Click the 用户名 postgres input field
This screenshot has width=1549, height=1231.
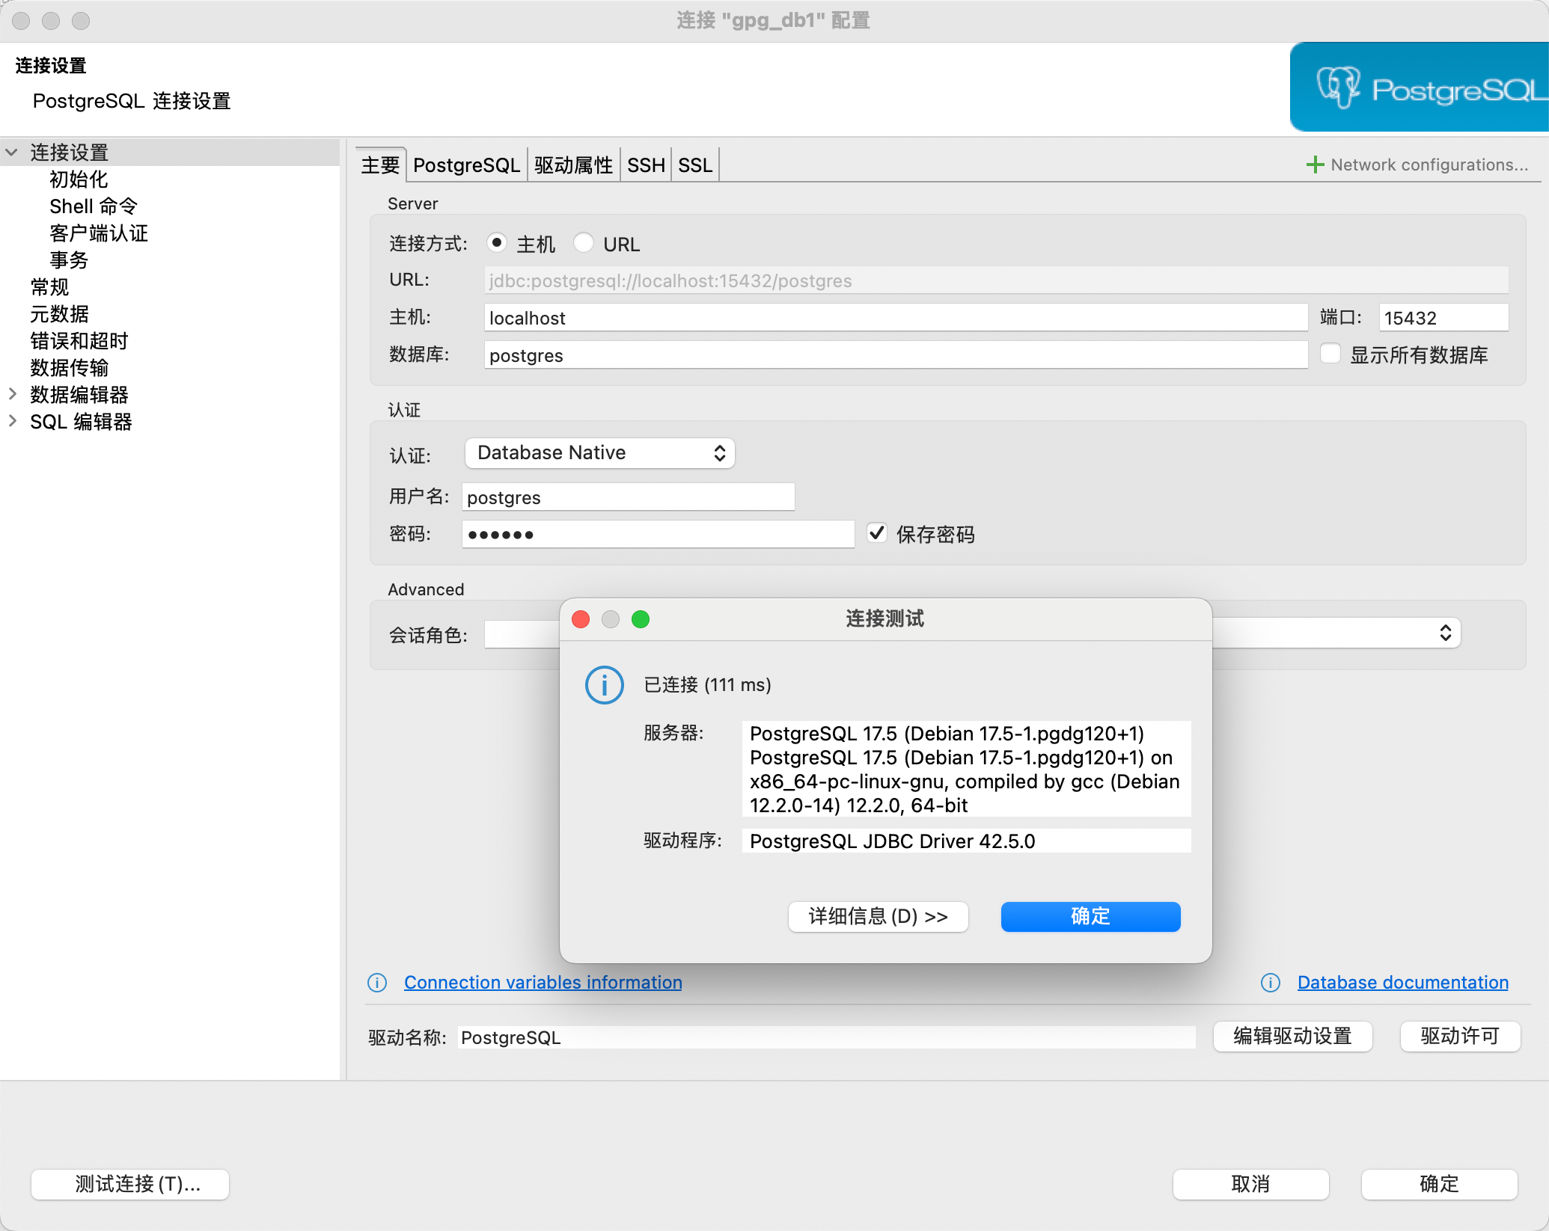pyautogui.click(x=629, y=497)
